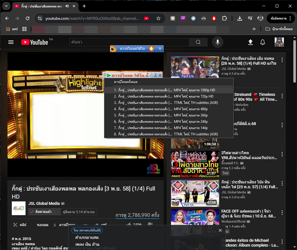Choose MP4 720p HD download option
Viewport: 297px width, 250px height.
click(x=169, y=96)
